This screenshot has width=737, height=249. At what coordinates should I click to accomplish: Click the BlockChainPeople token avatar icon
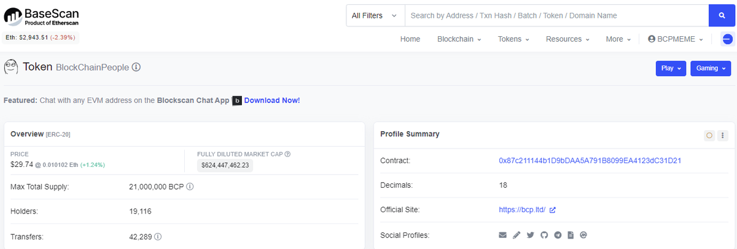click(x=10, y=67)
